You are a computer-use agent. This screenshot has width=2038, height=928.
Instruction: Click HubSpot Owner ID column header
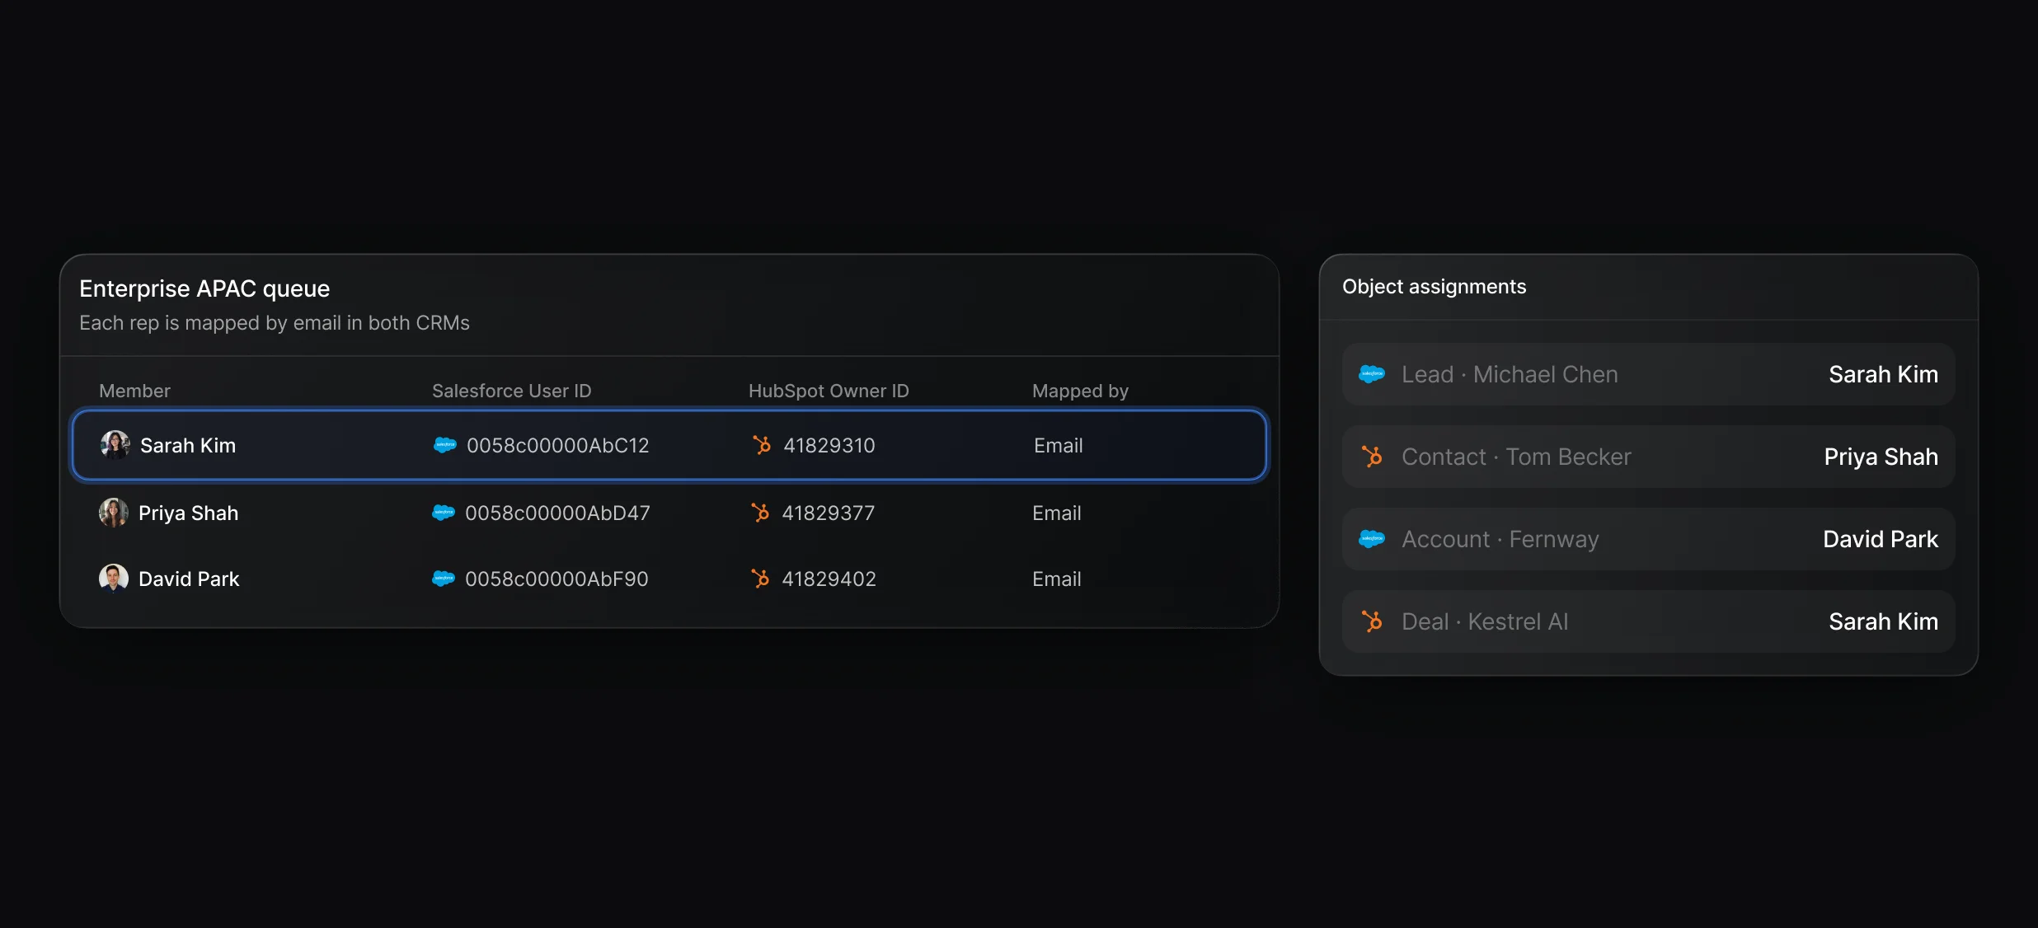click(829, 391)
